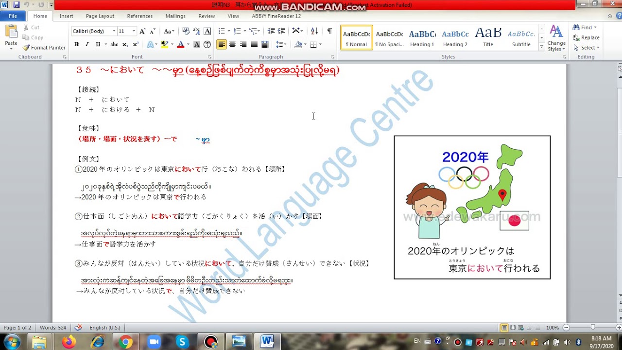Switch to the Mailings tab
Image resolution: width=622 pixels, height=350 pixels.
click(x=175, y=16)
